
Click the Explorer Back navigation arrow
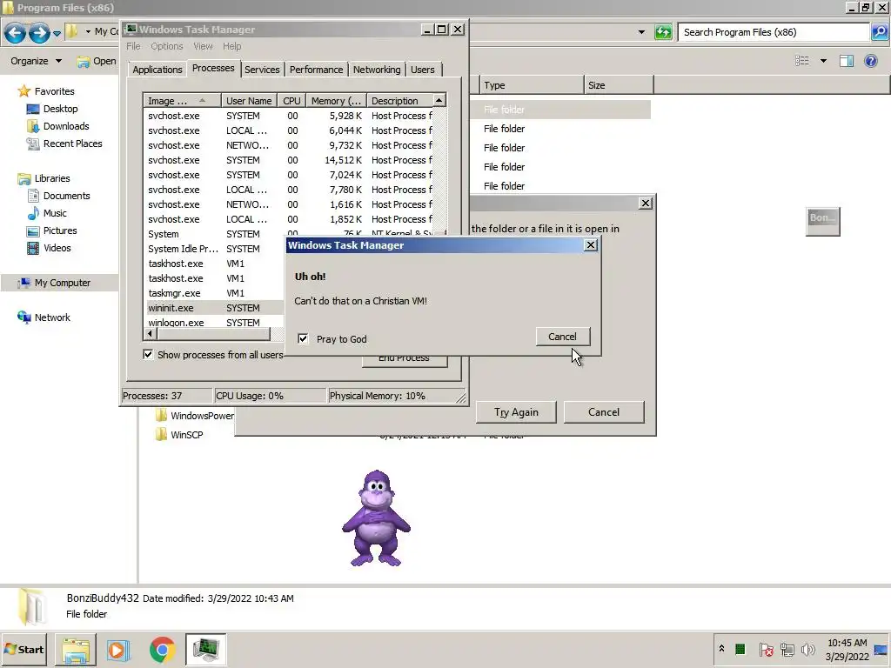pyautogui.click(x=16, y=33)
